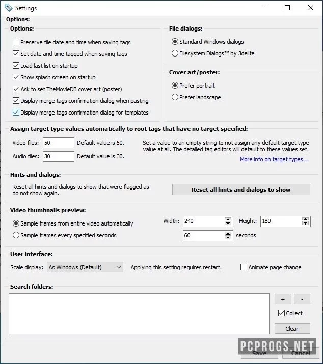Click the Video files value field
This screenshot has height=364, width=323.
pyautogui.click(x=59, y=143)
